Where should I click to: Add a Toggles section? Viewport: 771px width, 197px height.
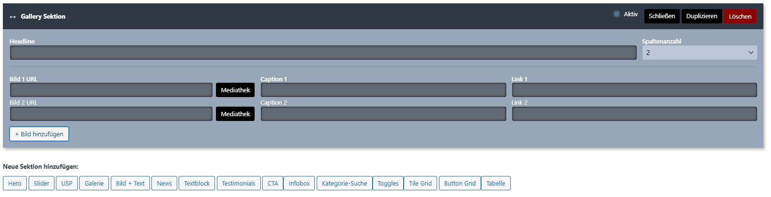click(388, 184)
